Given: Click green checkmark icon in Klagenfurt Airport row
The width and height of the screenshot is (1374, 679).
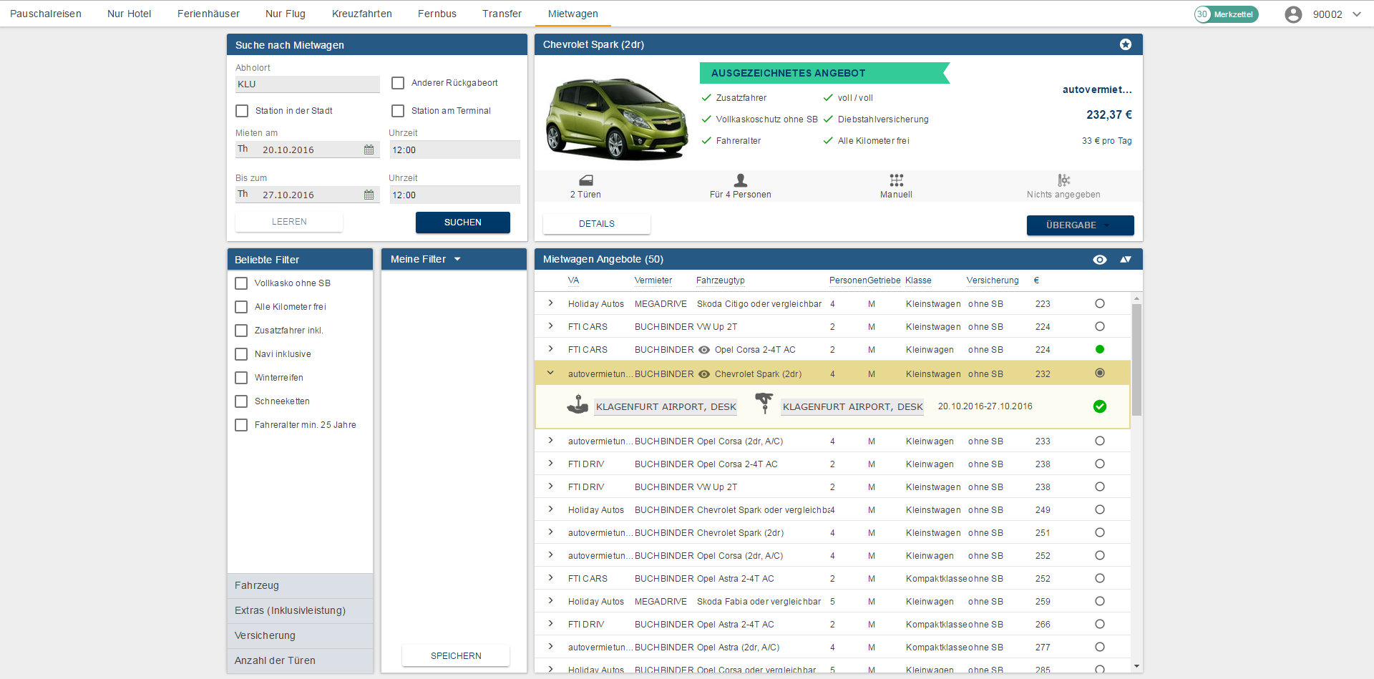Looking at the screenshot, I should point(1099,407).
